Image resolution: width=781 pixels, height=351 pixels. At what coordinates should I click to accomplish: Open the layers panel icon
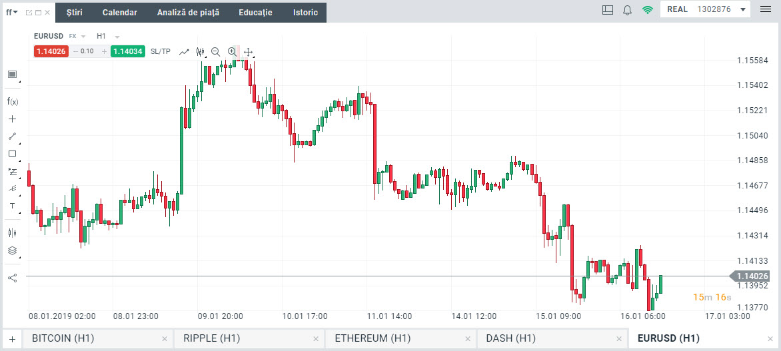coord(12,250)
